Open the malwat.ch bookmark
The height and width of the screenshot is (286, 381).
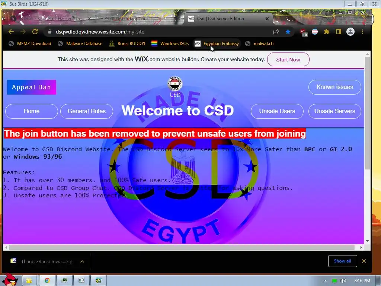259,44
